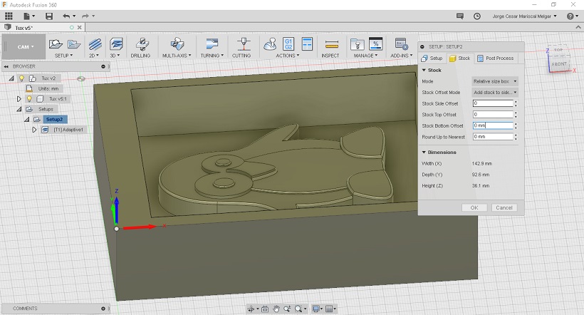Open the task manager percent icon

(375, 43)
